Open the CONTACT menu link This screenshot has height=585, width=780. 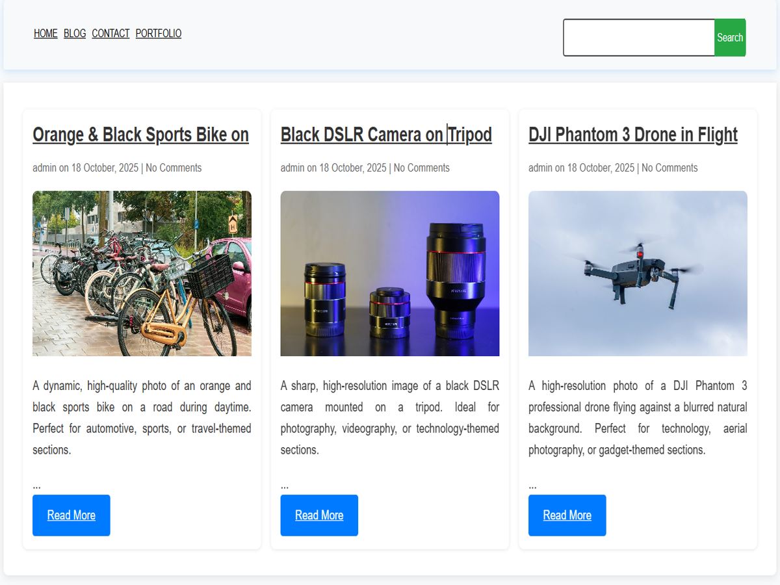coord(110,33)
